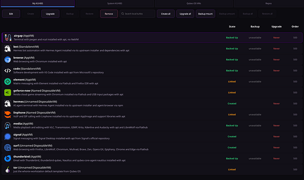Select the code (StandaloneVM) row name

pos(27,69)
